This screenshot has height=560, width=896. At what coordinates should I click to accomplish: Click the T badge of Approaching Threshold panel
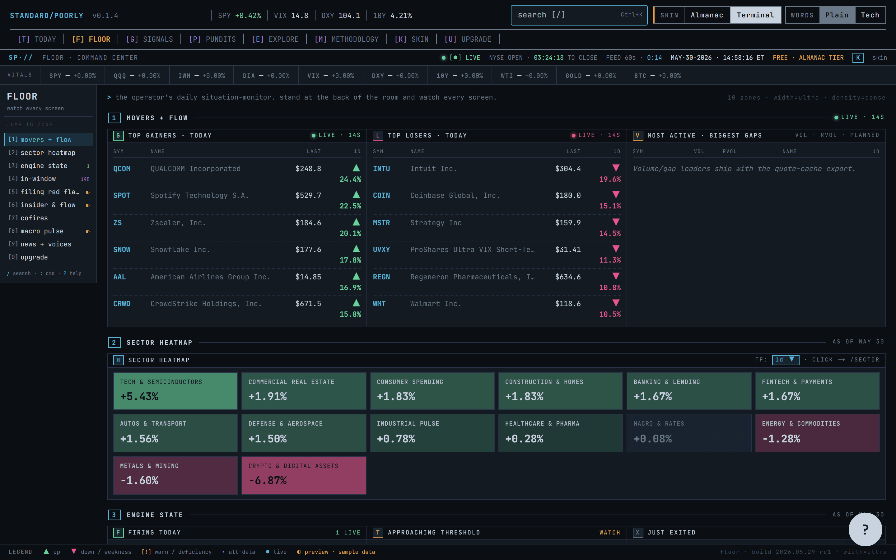[x=378, y=533]
